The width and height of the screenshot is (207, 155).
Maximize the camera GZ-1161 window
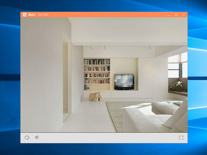[176, 14]
